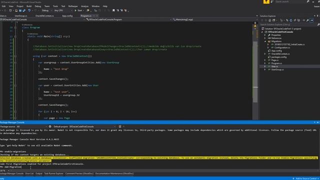
Task: Open Project menu
Action: [20, 6]
